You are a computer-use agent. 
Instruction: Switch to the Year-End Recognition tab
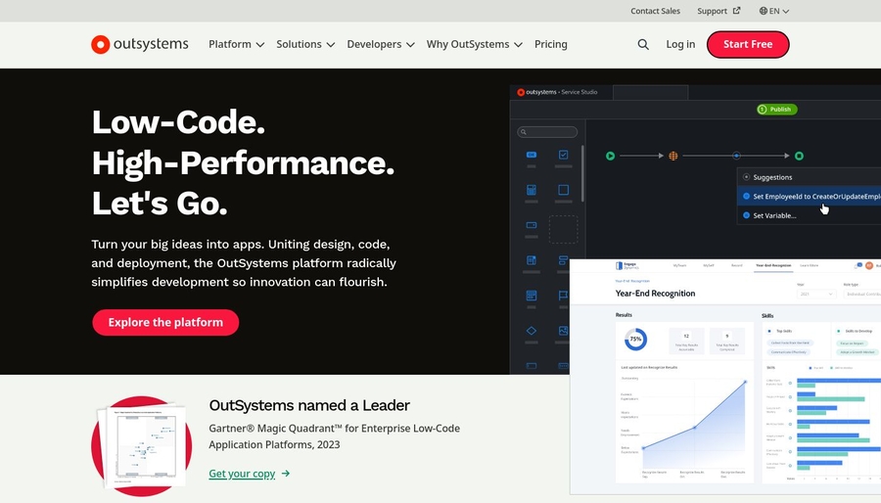(x=771, y=265)
